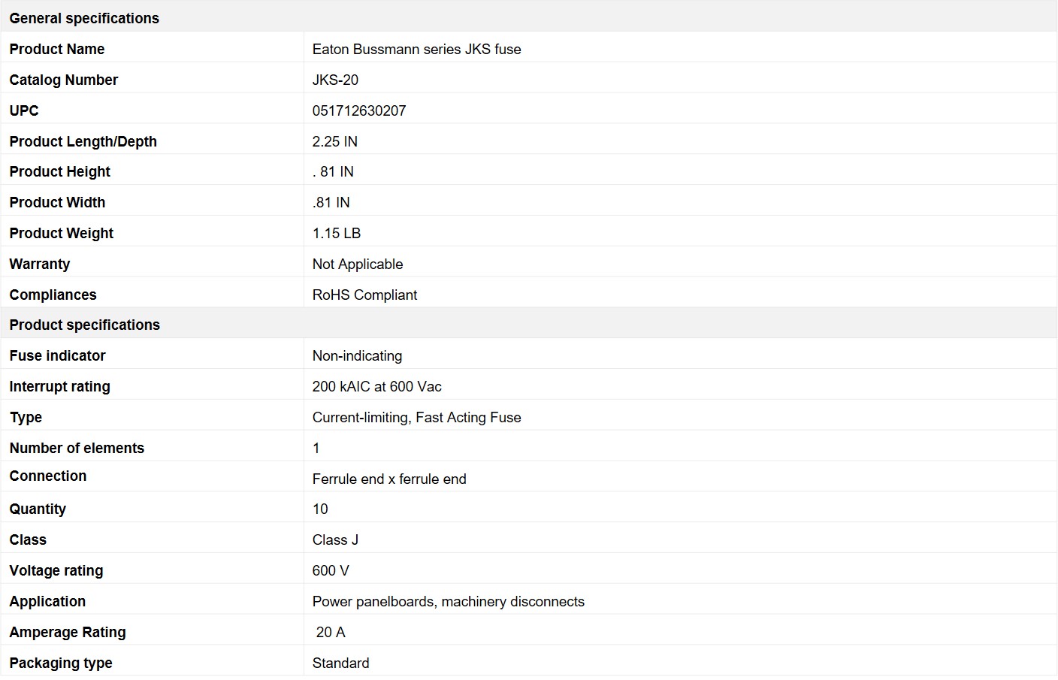Select the 'Product Length/Depth' label
Image resolution: width=1058 pixels, height=680 pixels.
(x=83, y=141)
